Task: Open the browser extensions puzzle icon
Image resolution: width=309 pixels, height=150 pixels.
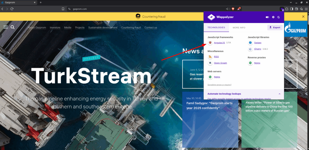Action: (x=287, y=9)
